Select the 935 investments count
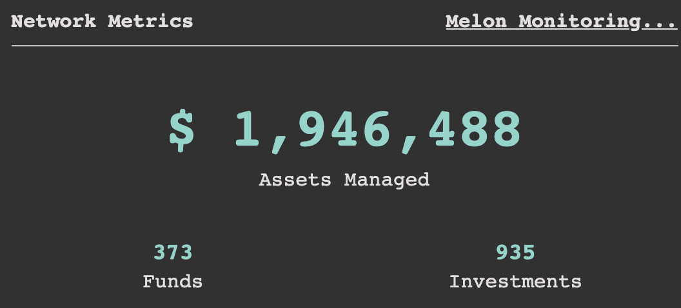The height and width of the screenshot is (308, 681). tap(515, 253)
